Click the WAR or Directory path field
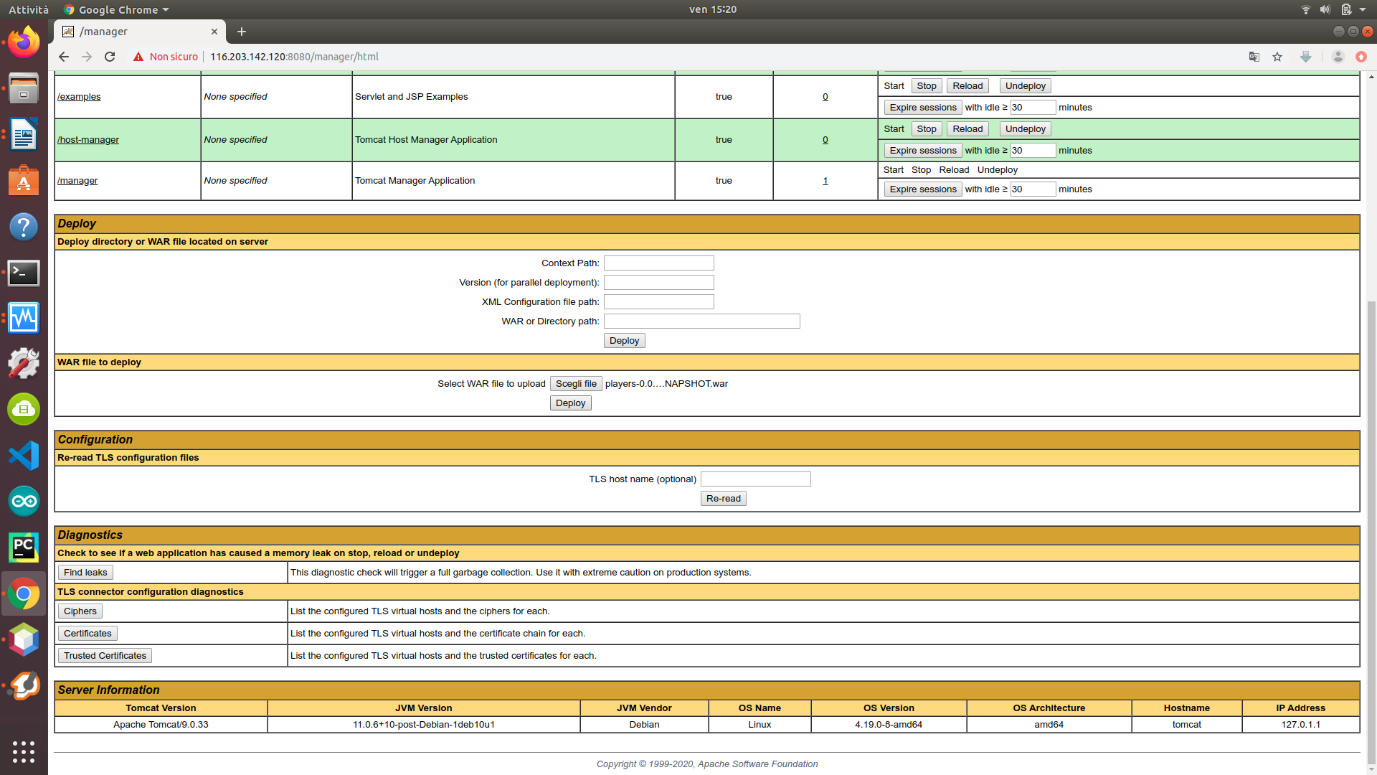Image resolution: width=1377 pixels, height=775 pixels. pyautogui.click(x=702, y=321)
